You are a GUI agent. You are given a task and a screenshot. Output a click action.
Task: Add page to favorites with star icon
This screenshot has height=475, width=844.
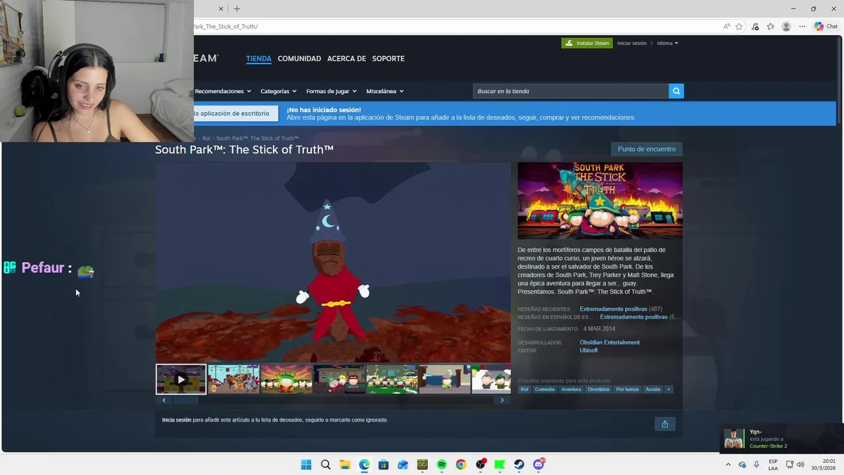click(739, 26)
